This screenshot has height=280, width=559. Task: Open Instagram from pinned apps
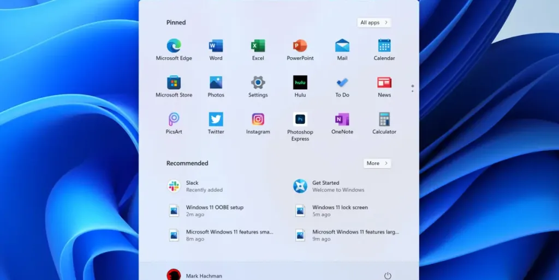pos(258,123)
